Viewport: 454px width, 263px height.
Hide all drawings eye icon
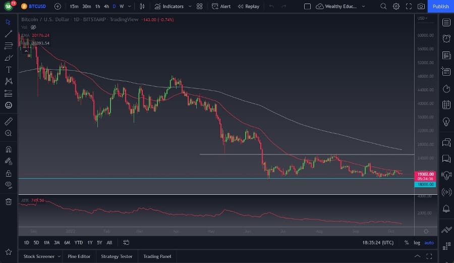tap(9, 185)
